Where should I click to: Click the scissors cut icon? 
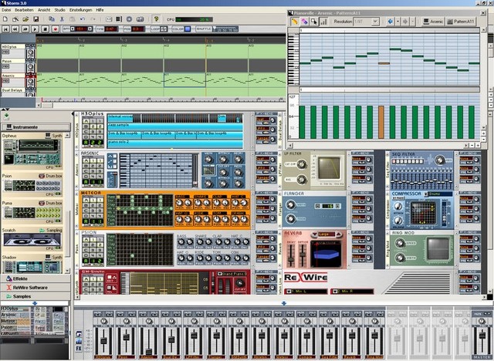point(62,19)
